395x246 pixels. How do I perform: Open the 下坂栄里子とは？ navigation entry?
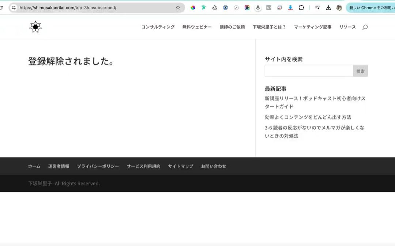(268, 27)
